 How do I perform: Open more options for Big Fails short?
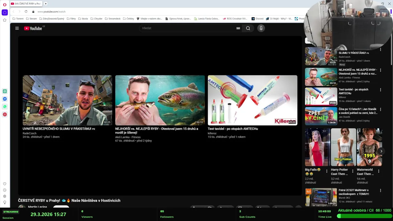tap(327, 171)
